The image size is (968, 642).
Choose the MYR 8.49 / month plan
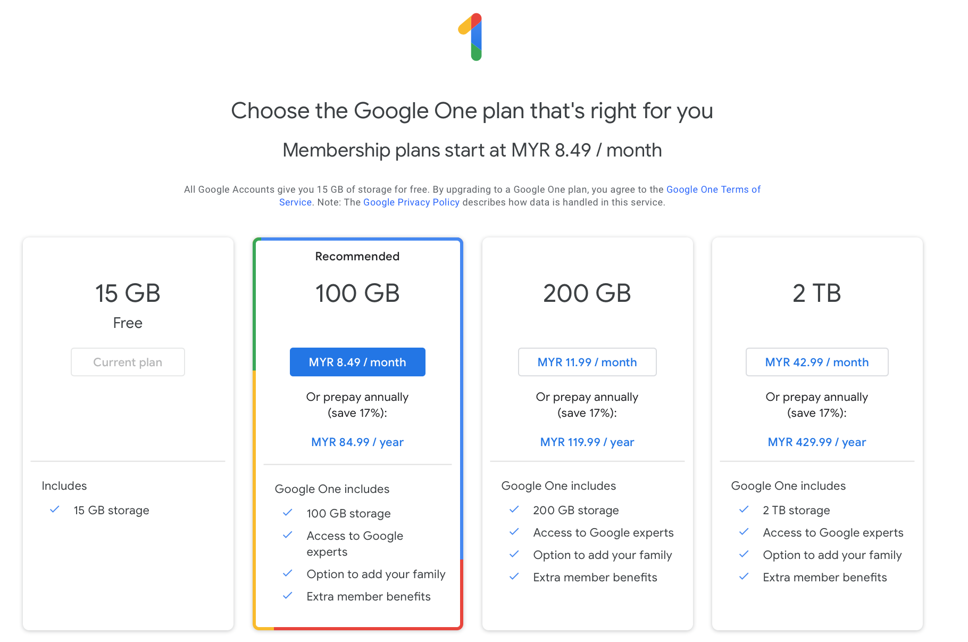(357, 362)
